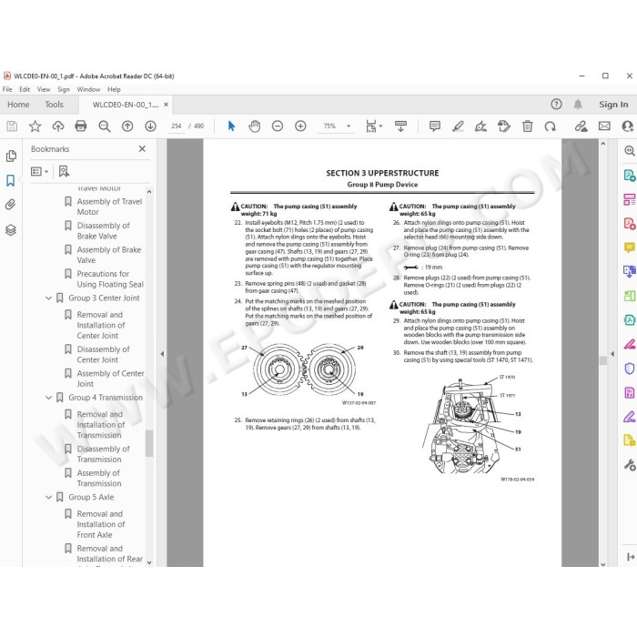Zoom out with the minus button
The image size is (637, 637).
278,126
